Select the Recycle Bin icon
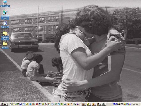141x106 pixels. 5,24
